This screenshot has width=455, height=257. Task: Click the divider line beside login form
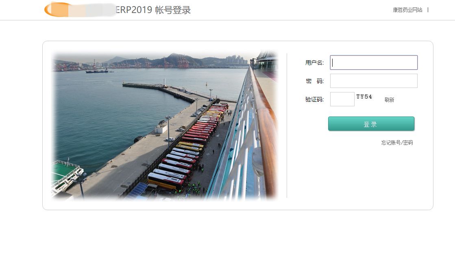click(287, 125)
